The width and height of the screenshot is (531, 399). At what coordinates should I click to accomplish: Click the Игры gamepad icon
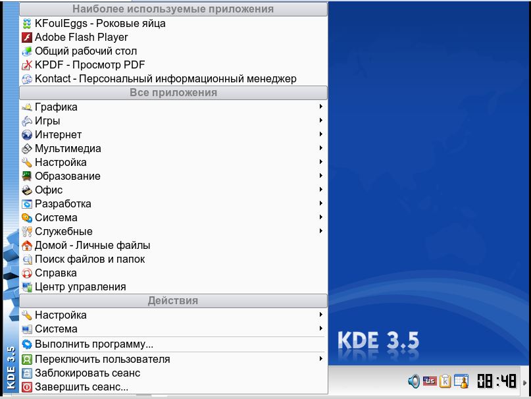[27, 121]
